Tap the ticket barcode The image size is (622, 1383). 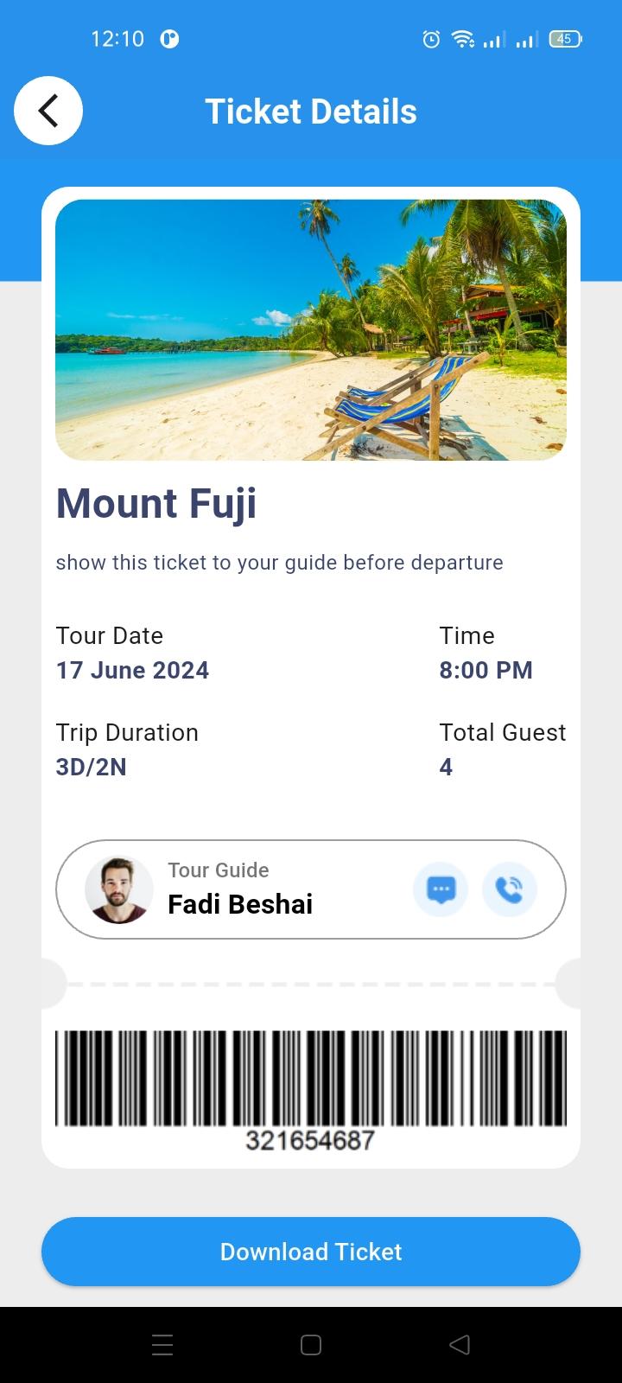click(311, 1077)
